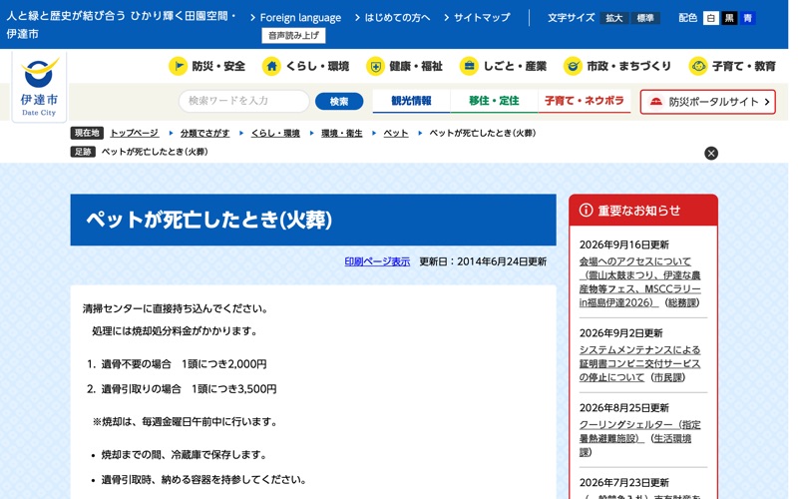The image size is (798, 499).
Task: Go to 環境・衛生 in the breadcrumb
Action: click(x=341, y=133)
